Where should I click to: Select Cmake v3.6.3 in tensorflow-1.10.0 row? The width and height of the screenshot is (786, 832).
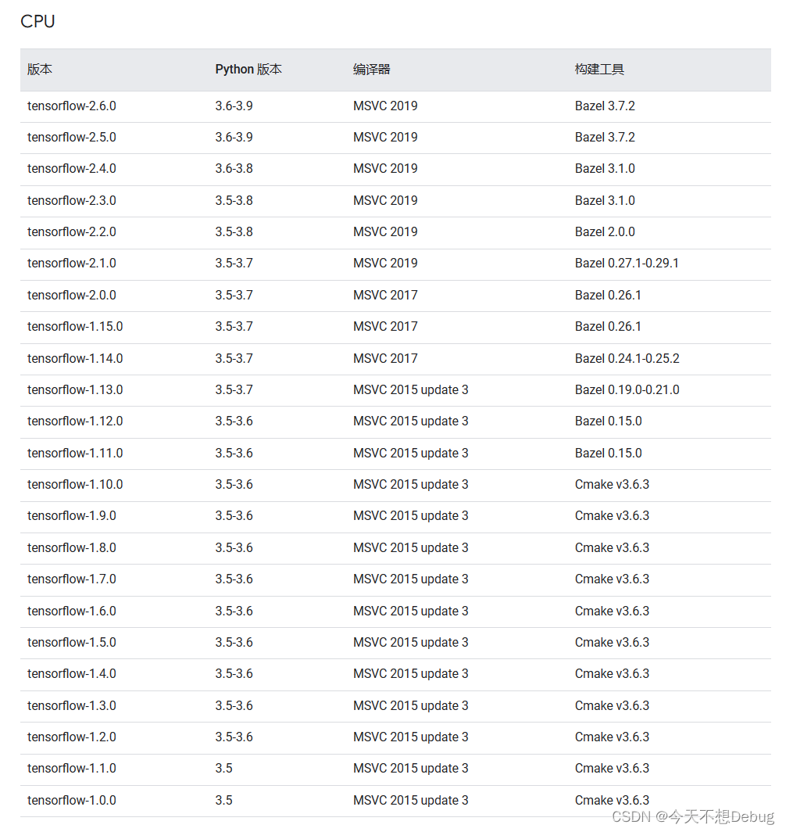pos(612,485)
